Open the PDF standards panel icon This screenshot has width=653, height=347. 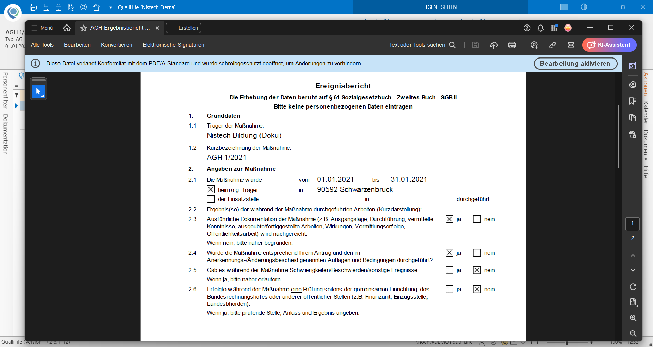[x=633, y=134]
